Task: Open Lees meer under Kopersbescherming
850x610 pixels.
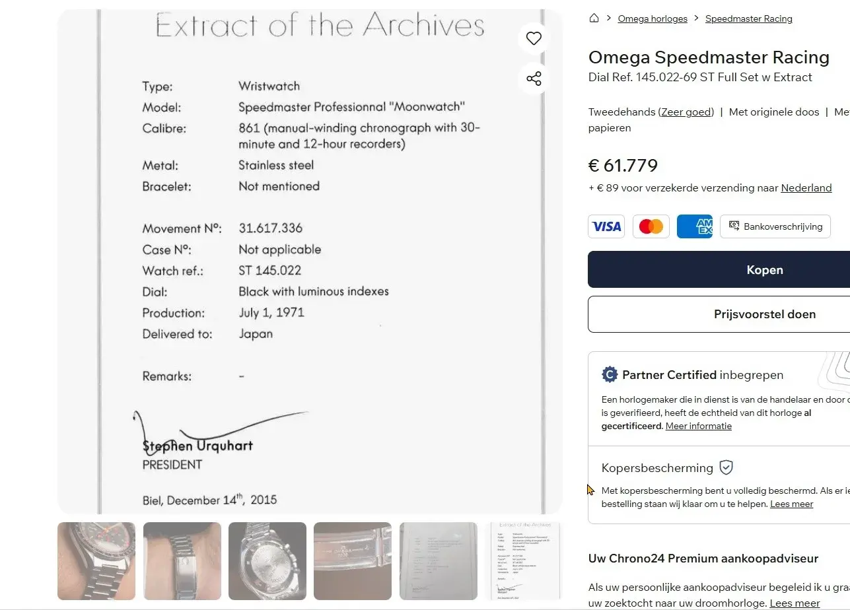Action: (x=792, y=504)
